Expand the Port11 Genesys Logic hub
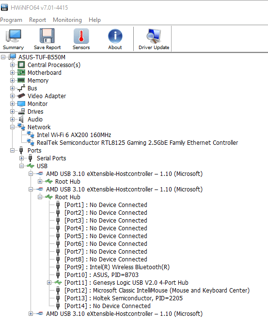268x328 pixels. click(x=49, y=283)
